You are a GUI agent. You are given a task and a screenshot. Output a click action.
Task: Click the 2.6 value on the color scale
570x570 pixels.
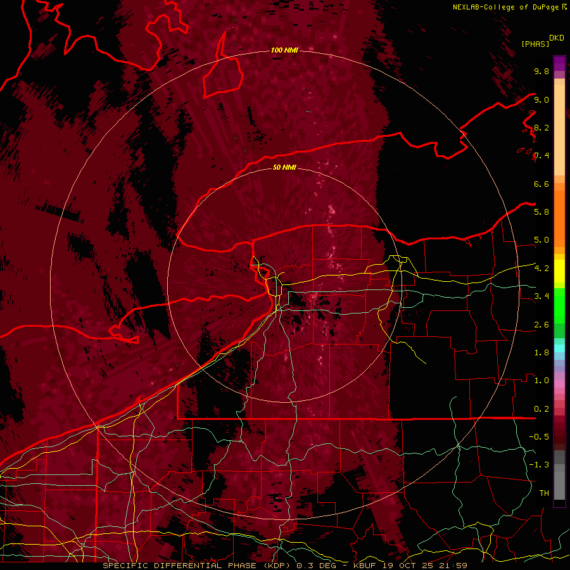541,325
